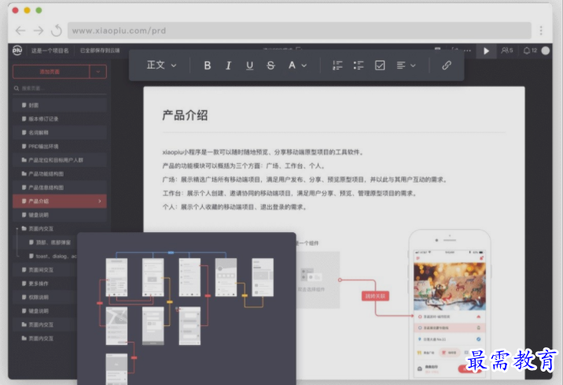Click the festive photo in phone mockup

click(x=450, y=287)
